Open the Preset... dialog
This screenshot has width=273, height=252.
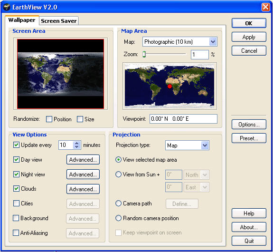click(x=249, y=138)
